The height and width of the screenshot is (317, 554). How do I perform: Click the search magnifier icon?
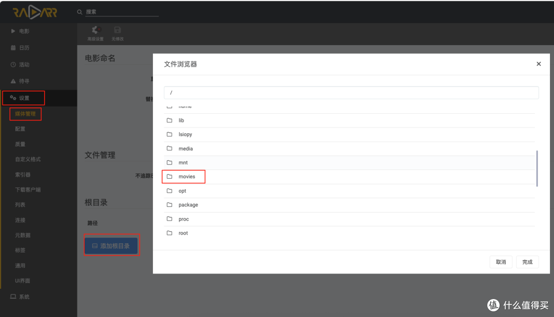[80, 12]
